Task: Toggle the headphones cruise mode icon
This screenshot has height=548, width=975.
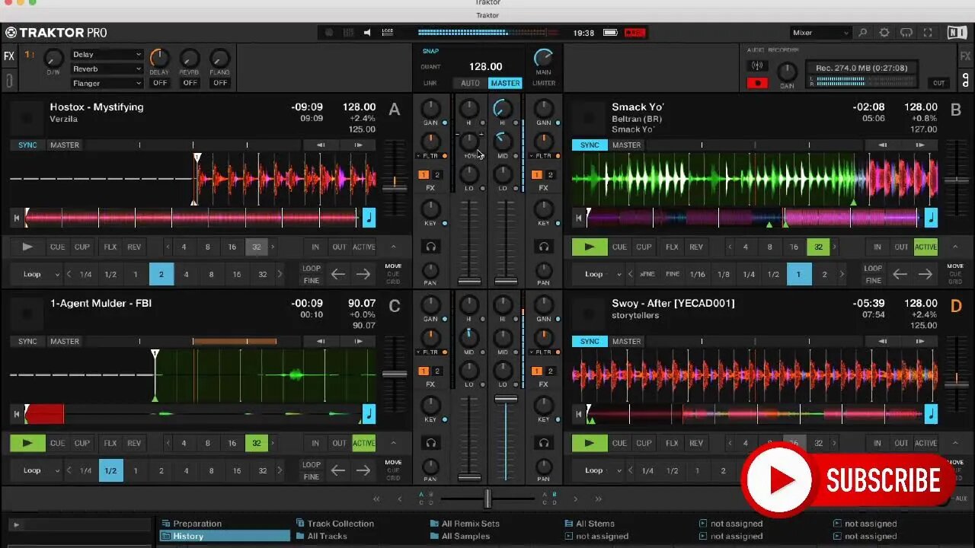Action: (x=906, y=33)
